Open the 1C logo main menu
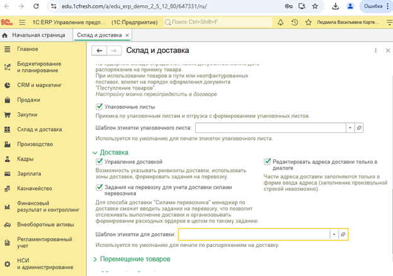This screenshot has width=393, height=276. pyautogui.click(x=6, y=22)
